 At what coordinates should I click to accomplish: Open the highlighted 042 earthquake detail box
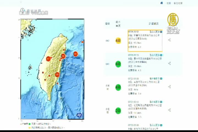point(145,41)
